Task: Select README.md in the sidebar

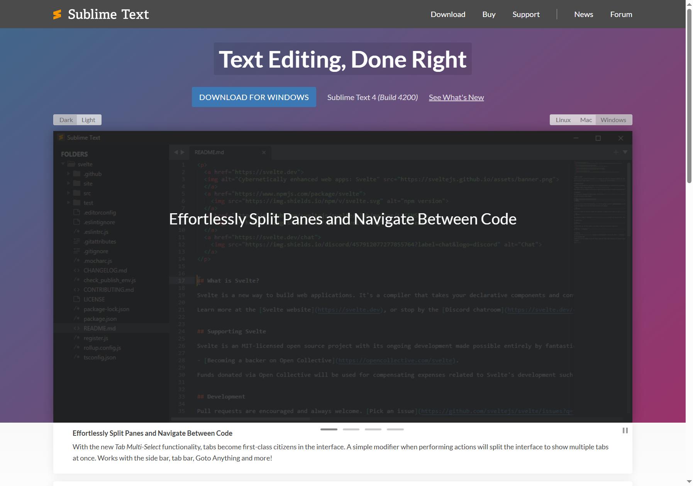Action: (100, 328)
